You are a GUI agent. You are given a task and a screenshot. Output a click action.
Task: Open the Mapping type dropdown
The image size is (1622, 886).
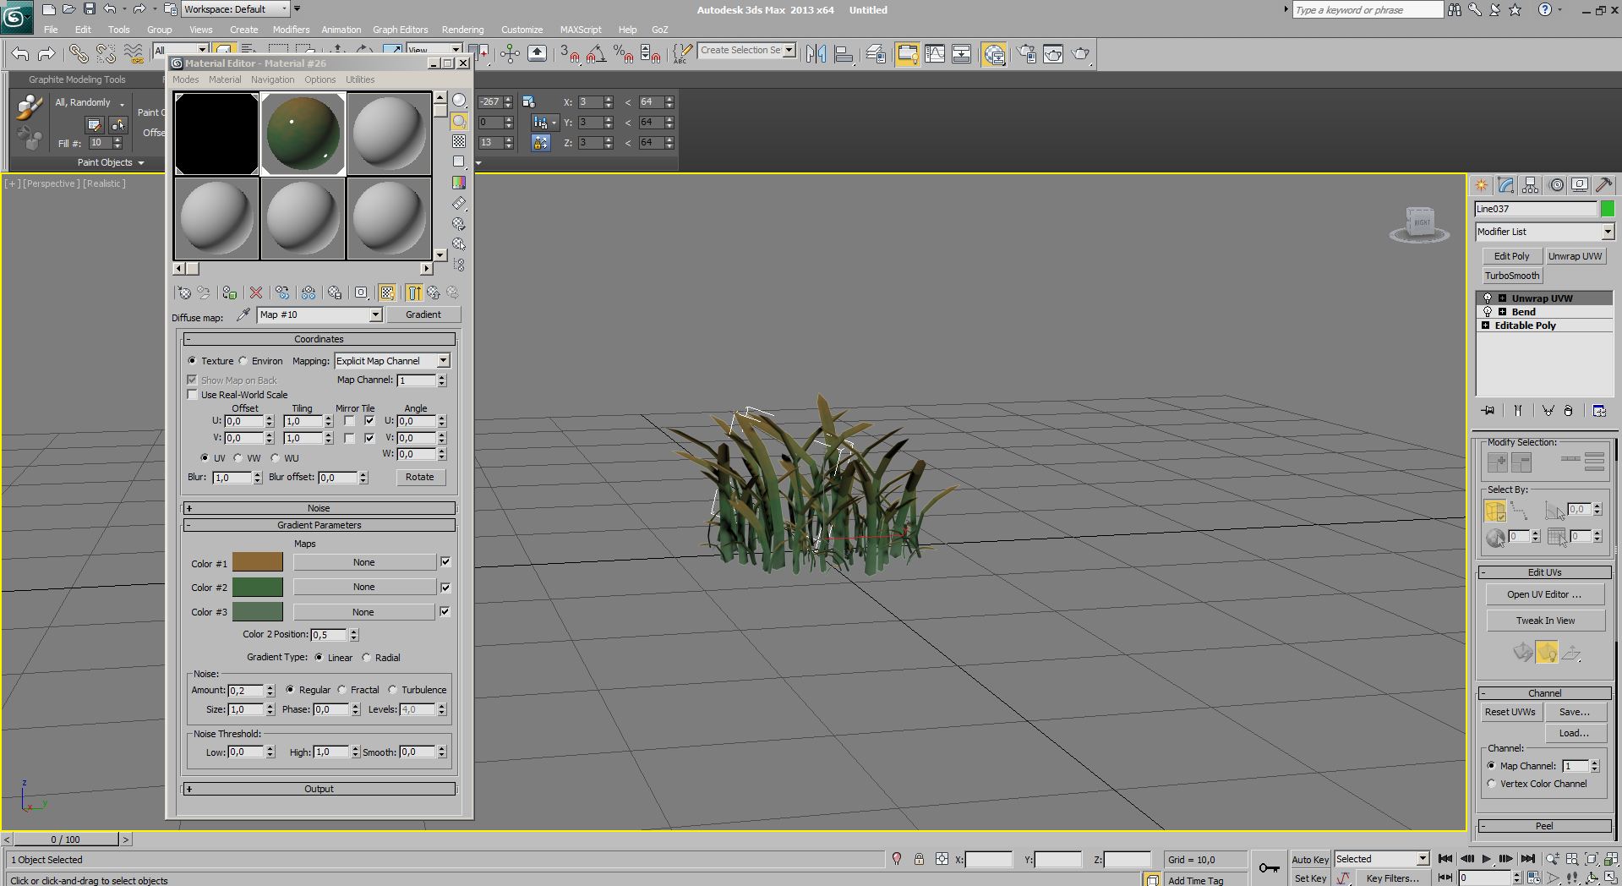[392, 361]
